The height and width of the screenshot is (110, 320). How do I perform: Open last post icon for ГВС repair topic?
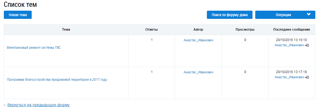point(307,45)
